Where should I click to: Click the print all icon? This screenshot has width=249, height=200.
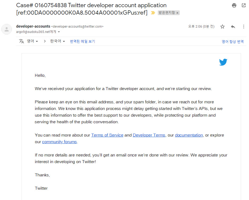pos(234,5)
